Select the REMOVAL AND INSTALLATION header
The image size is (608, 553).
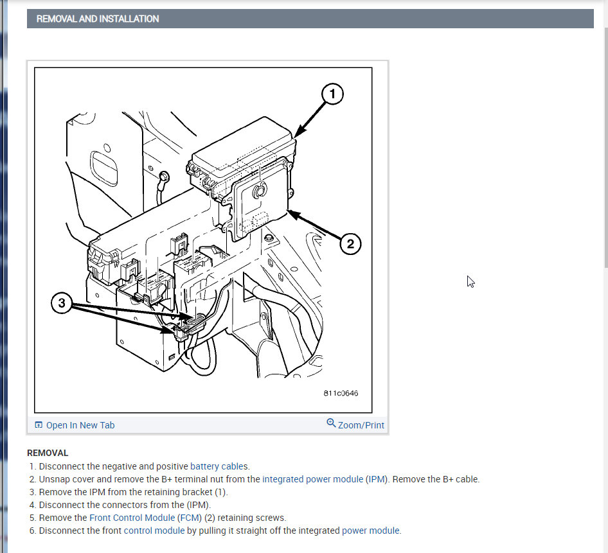310,19
